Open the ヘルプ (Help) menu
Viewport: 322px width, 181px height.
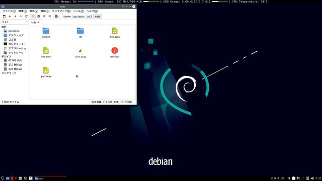point(92,11)
